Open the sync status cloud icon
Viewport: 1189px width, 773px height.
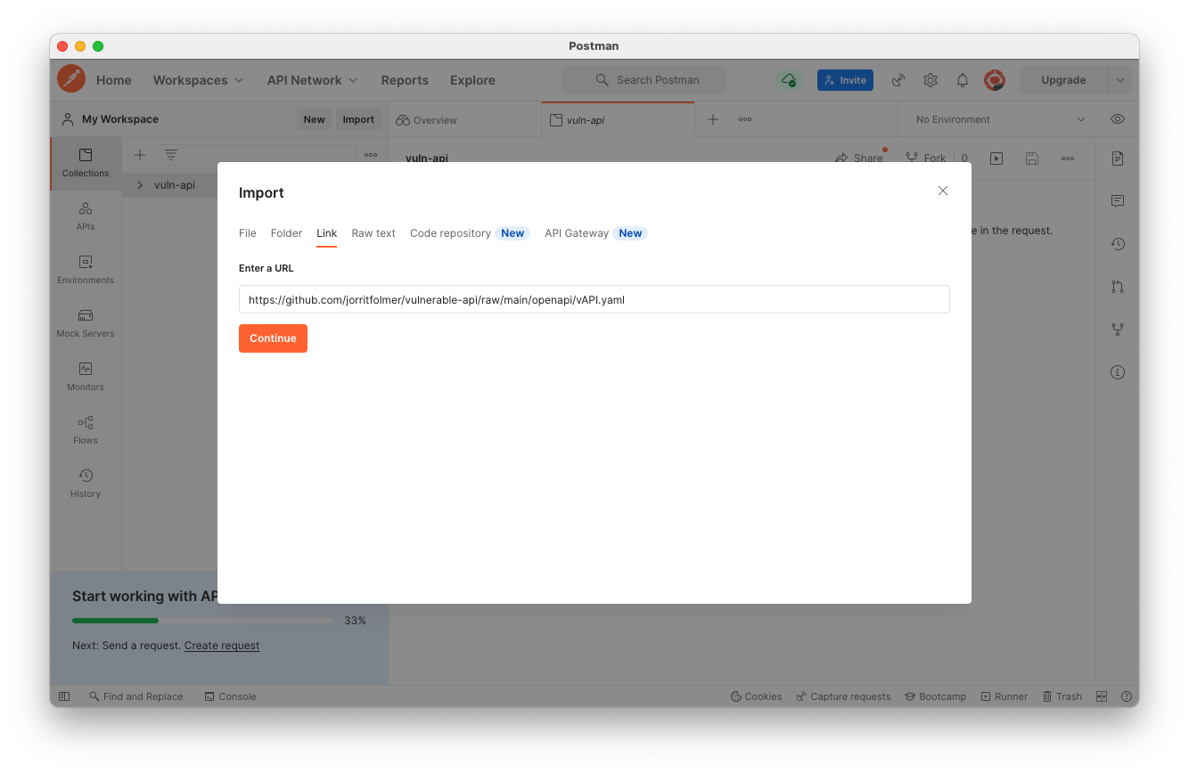[x=789, y=80]
